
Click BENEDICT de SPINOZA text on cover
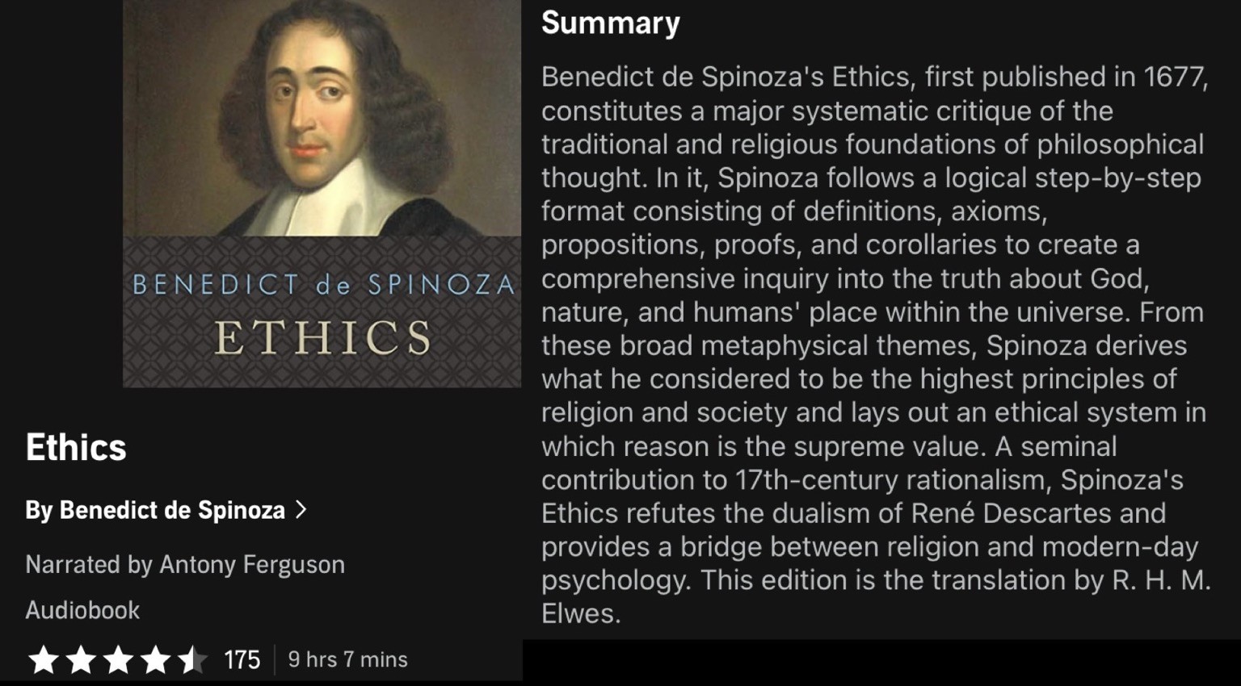click(x=323, y=285)
